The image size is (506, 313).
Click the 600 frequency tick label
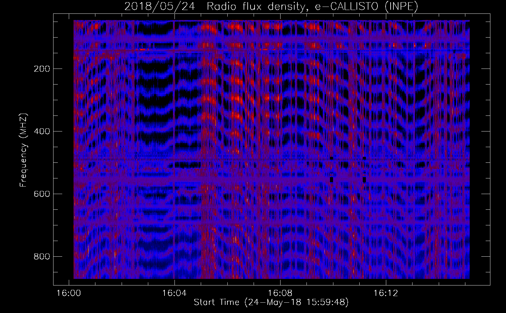click(x=42, y=194)
